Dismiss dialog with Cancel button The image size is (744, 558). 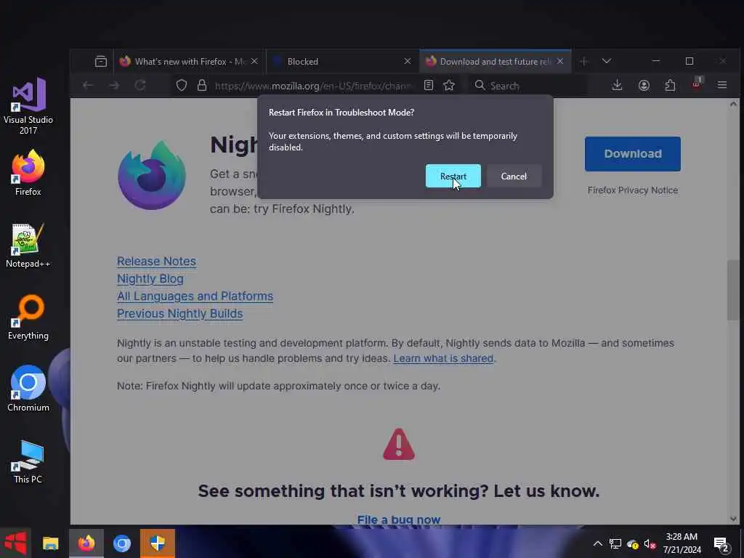click(514, 176)
